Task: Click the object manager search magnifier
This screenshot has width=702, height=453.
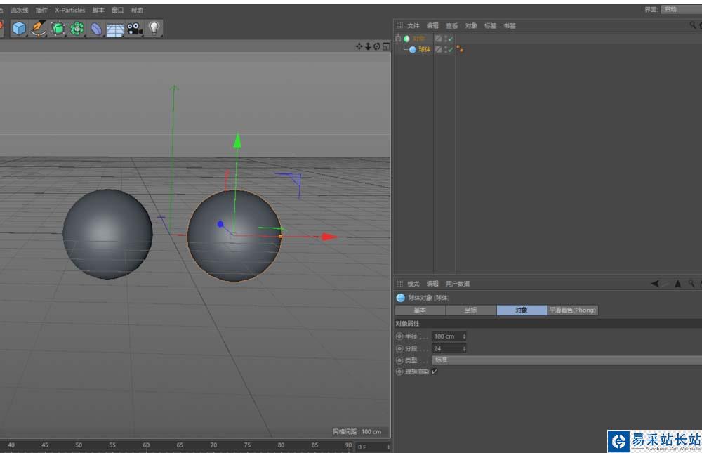Action: coord(693,25)
